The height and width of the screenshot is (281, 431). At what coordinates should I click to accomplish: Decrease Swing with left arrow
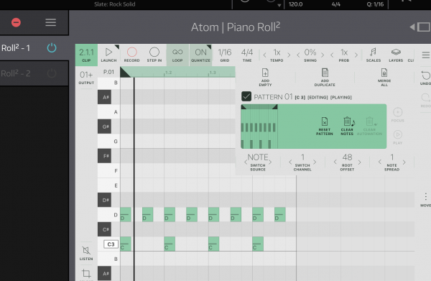click(298, 55)
